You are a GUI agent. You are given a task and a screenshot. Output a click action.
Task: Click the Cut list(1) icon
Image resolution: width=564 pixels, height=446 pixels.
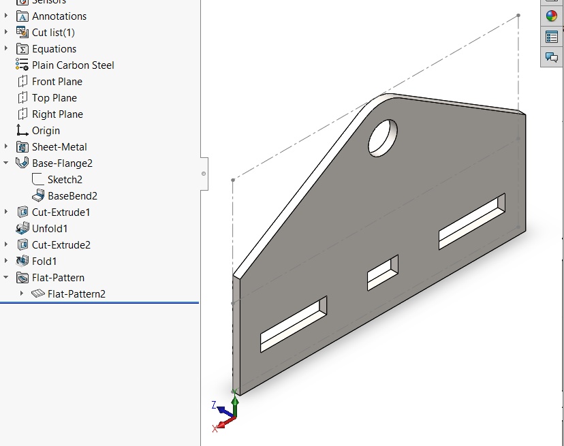click(x=22, y=33)
